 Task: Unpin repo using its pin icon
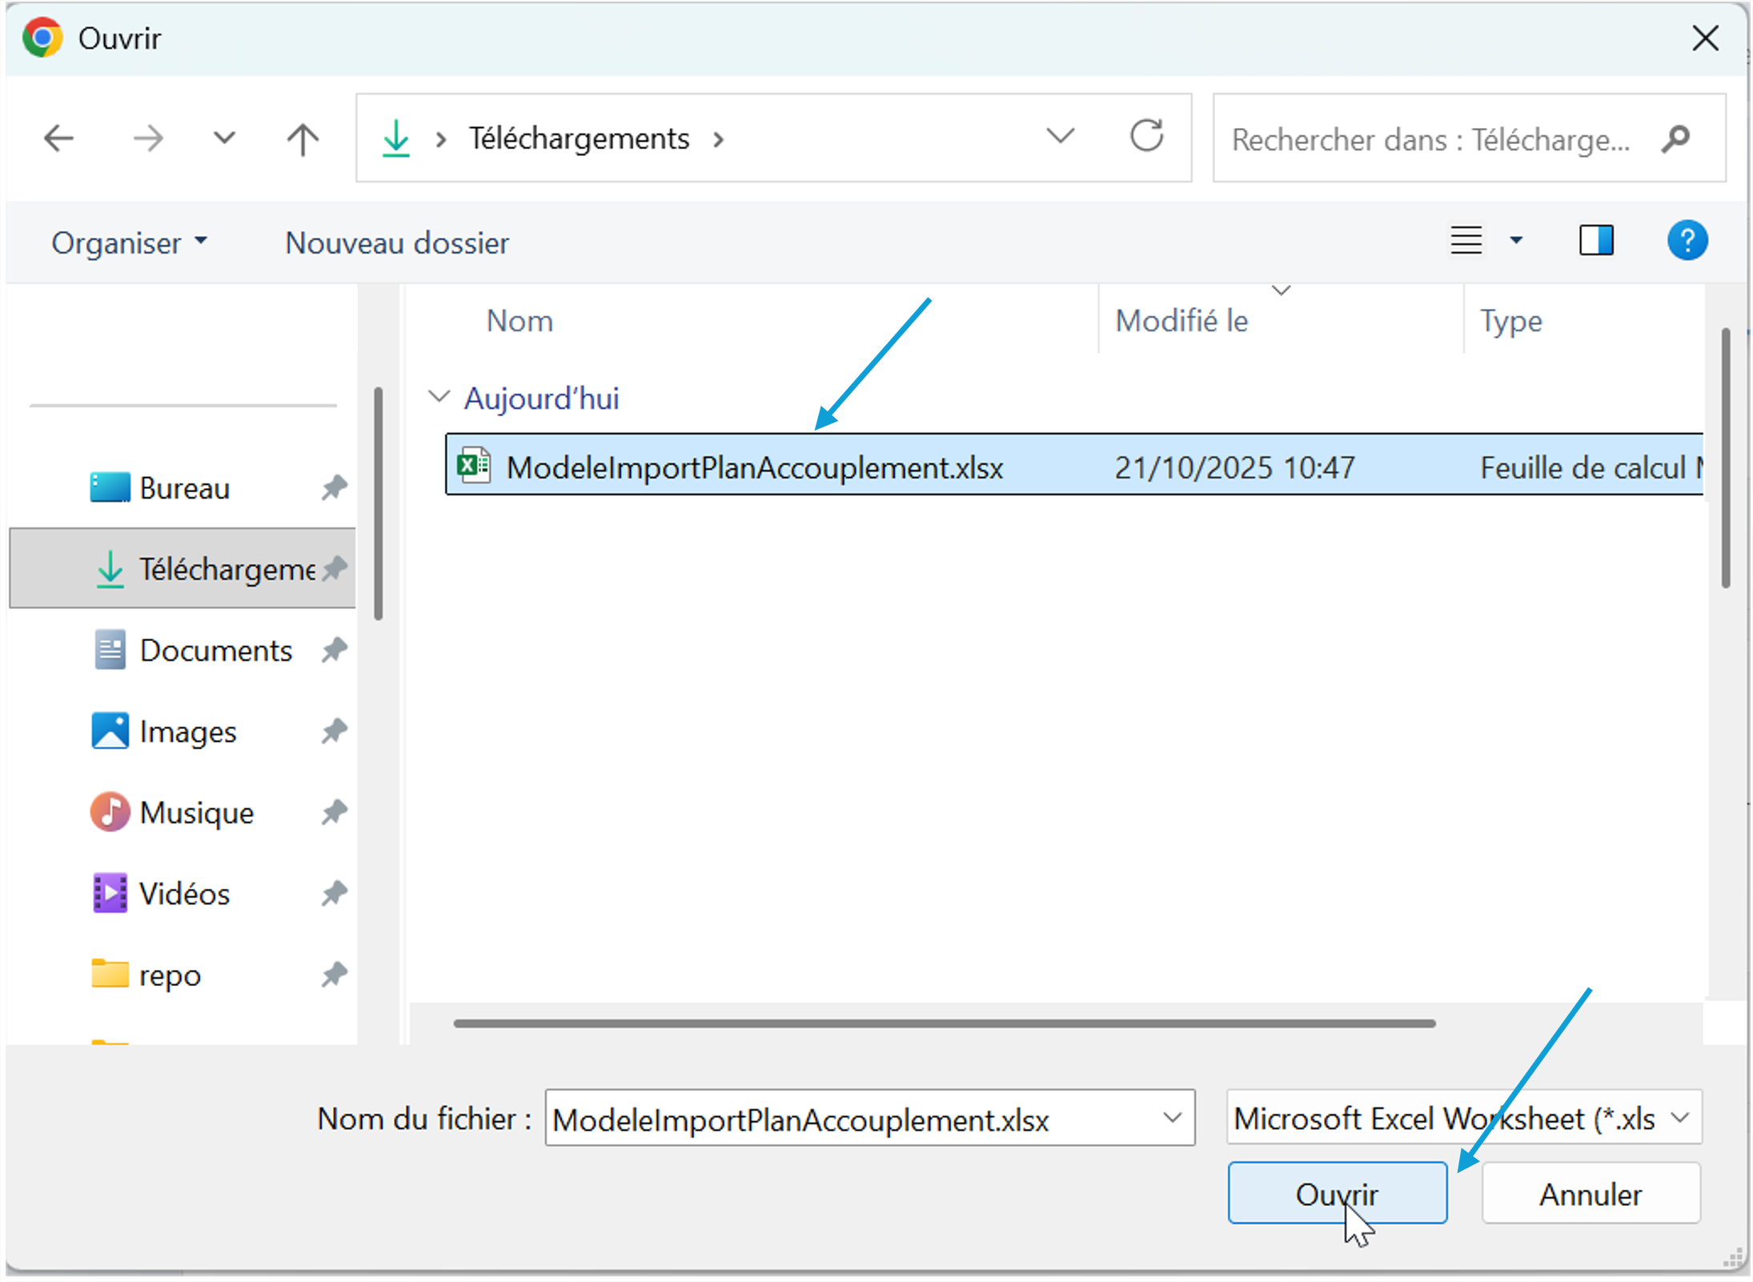point(335,975)
